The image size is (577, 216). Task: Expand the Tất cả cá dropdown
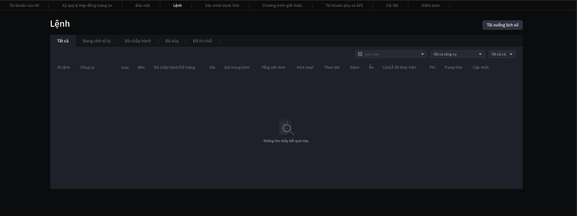click(502, 54)
